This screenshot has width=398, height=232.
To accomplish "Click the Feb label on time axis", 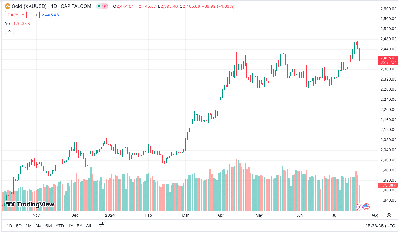I will click(148, 215).
